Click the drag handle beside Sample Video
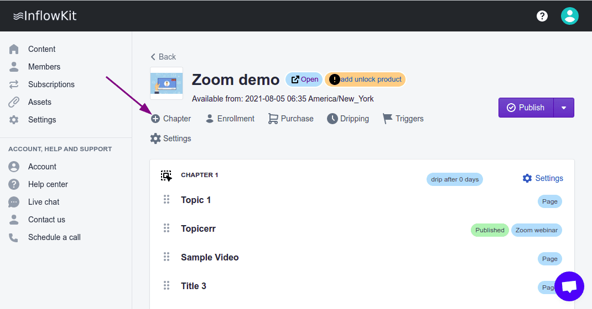 coord(167,257)
